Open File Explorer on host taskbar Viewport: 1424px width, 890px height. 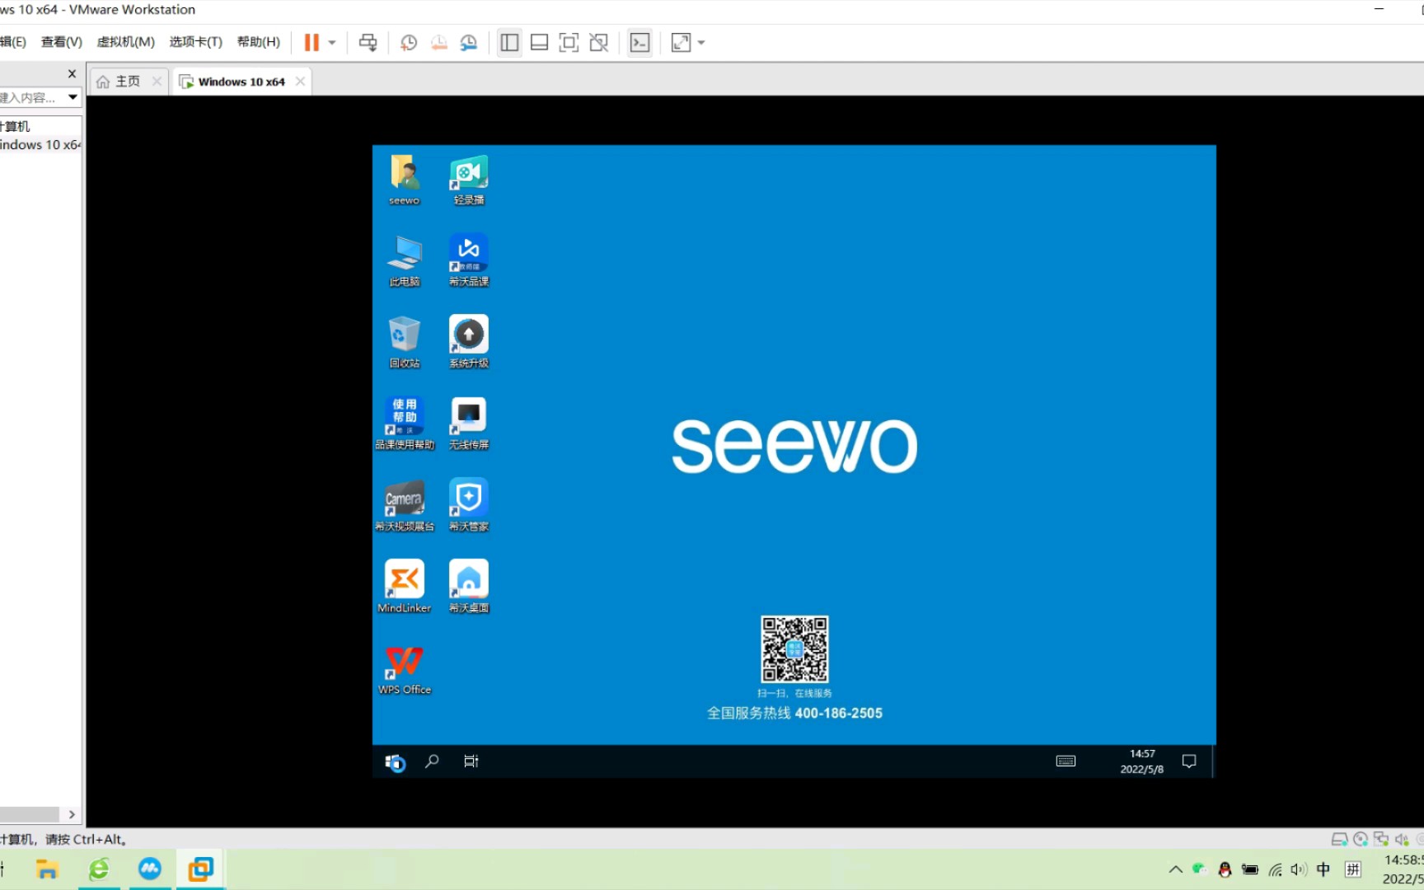tap(47, 869)
